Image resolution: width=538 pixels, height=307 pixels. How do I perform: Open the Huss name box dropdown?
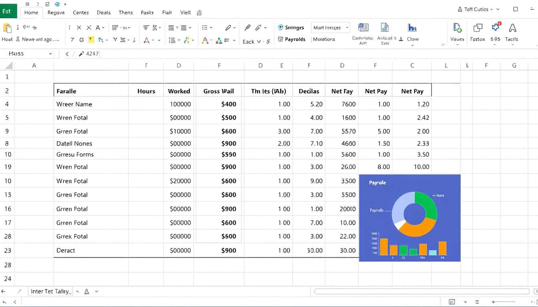click(50, 54)
